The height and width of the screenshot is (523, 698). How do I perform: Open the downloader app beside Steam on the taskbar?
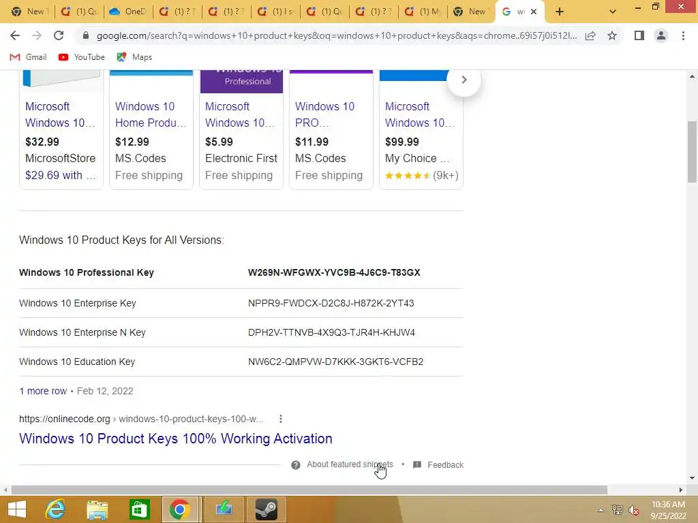[224, 509]
